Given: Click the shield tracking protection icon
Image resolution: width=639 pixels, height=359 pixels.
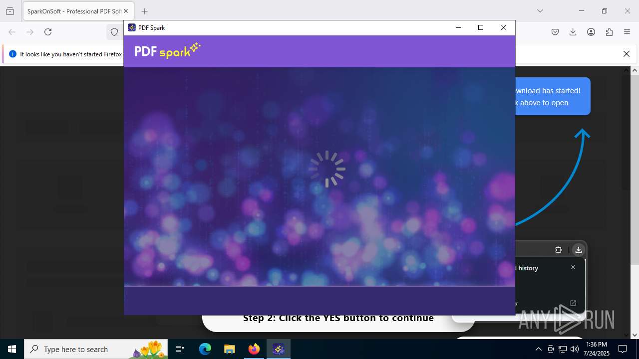Looking at the screenshot, I should point(114,32).
